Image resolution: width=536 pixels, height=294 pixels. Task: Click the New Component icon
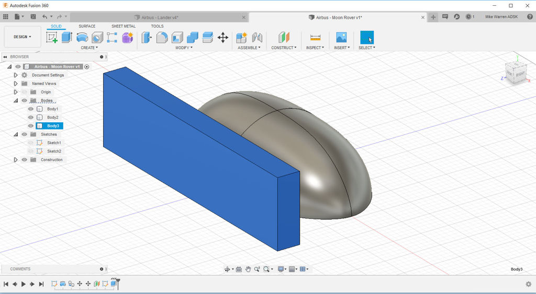[x=241, y=37]
